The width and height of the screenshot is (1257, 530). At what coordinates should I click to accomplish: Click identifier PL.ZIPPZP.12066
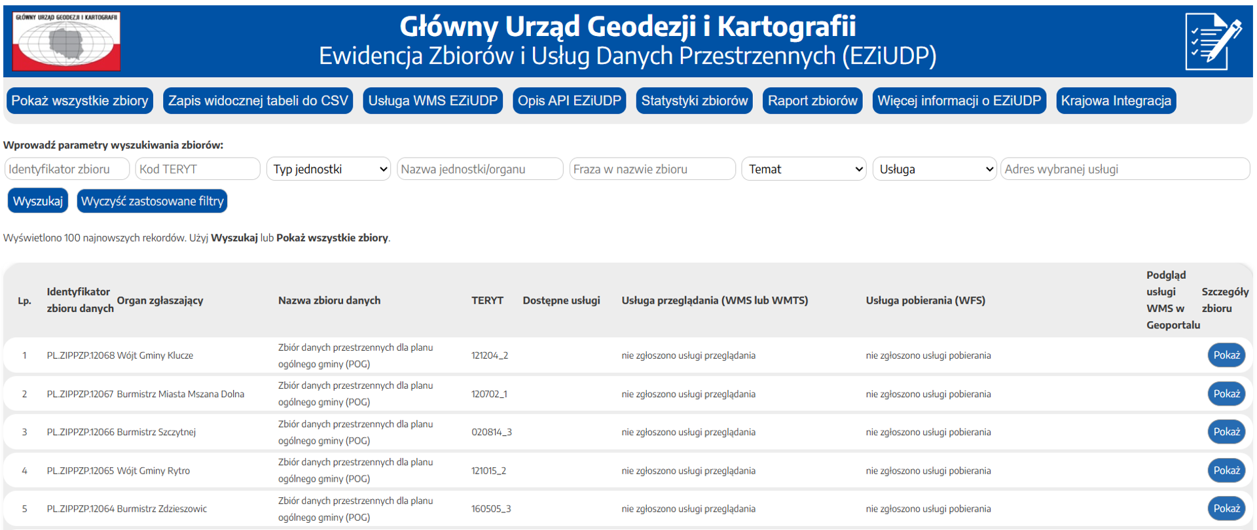coord(81,432)
